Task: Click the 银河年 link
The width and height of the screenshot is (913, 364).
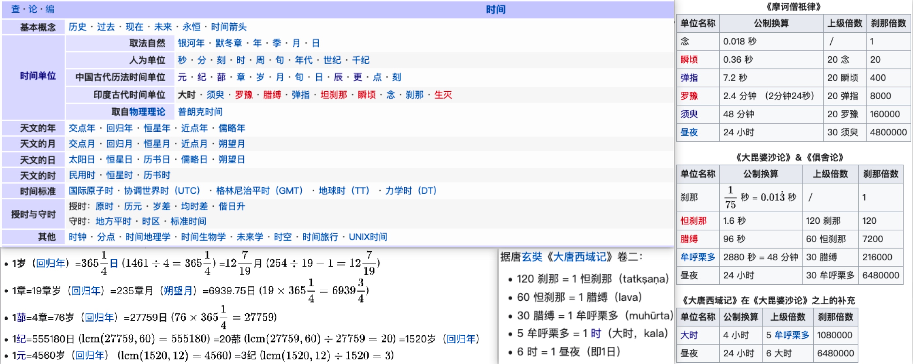Action: (191, 43)
